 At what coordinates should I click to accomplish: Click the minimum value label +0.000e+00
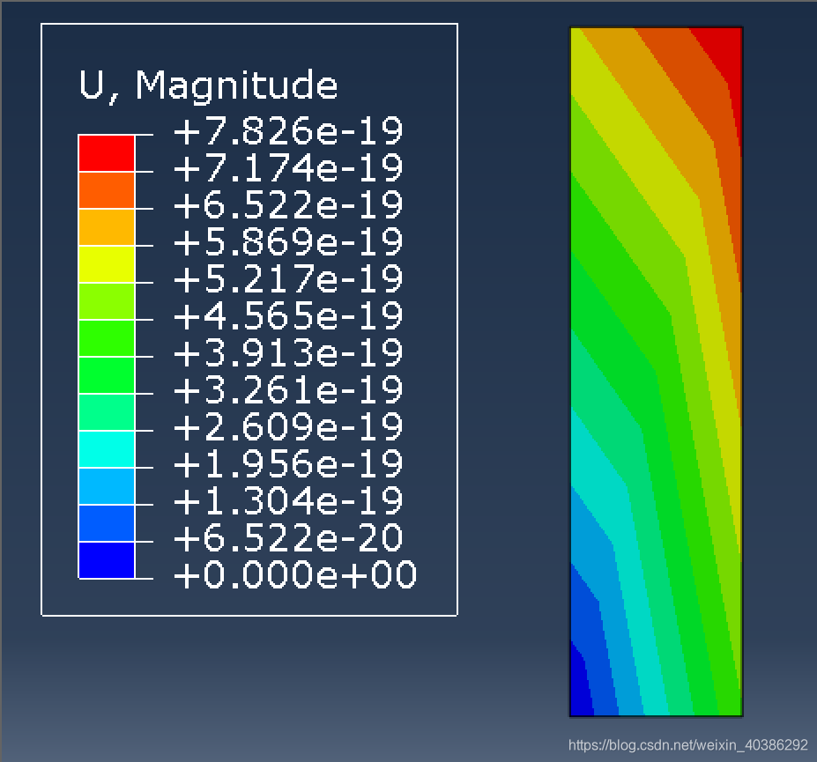pyautogui.click(x=295, y=575)
